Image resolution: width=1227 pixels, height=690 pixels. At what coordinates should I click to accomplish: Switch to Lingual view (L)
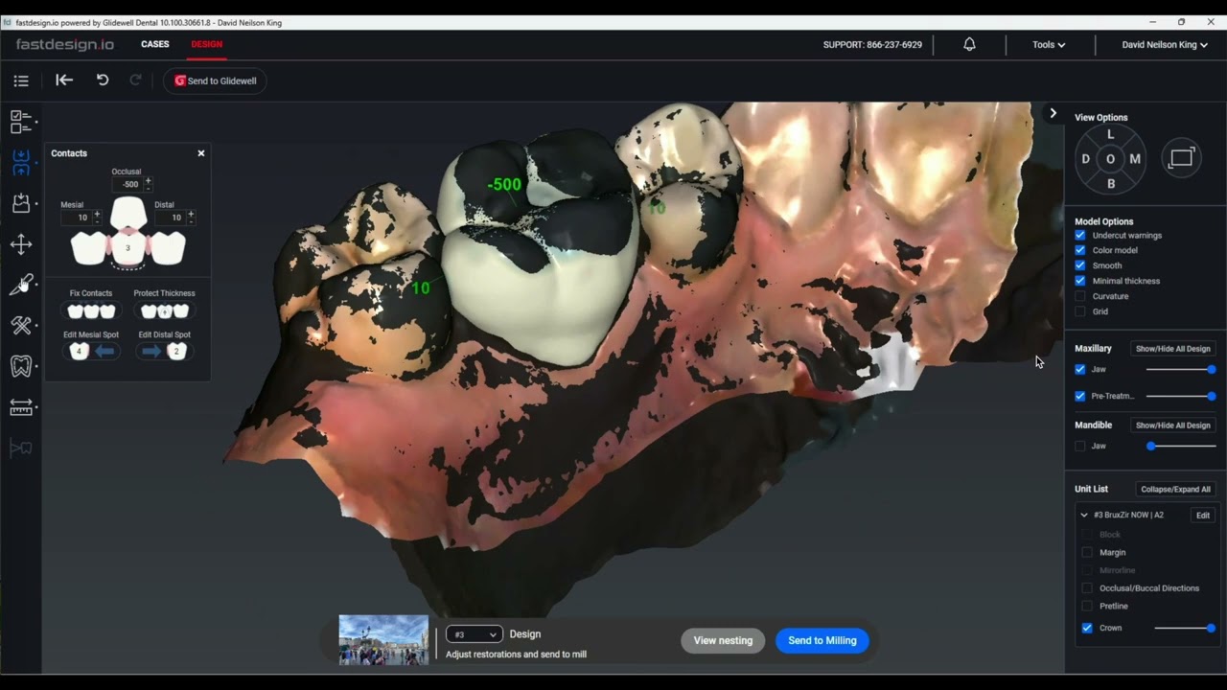(x=1111, y=134)
